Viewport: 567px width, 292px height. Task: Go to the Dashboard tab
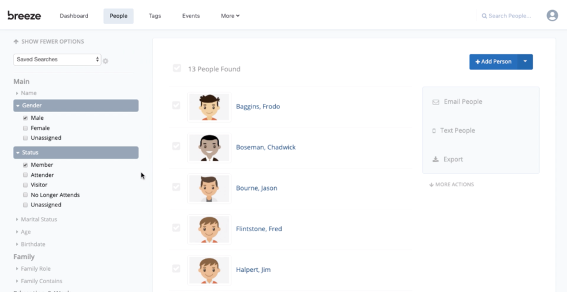(x=74, y=16)
